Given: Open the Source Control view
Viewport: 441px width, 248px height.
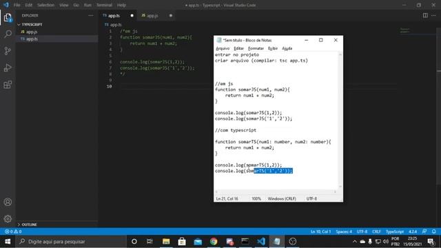Looking at the screenshot, I should 8,51.
